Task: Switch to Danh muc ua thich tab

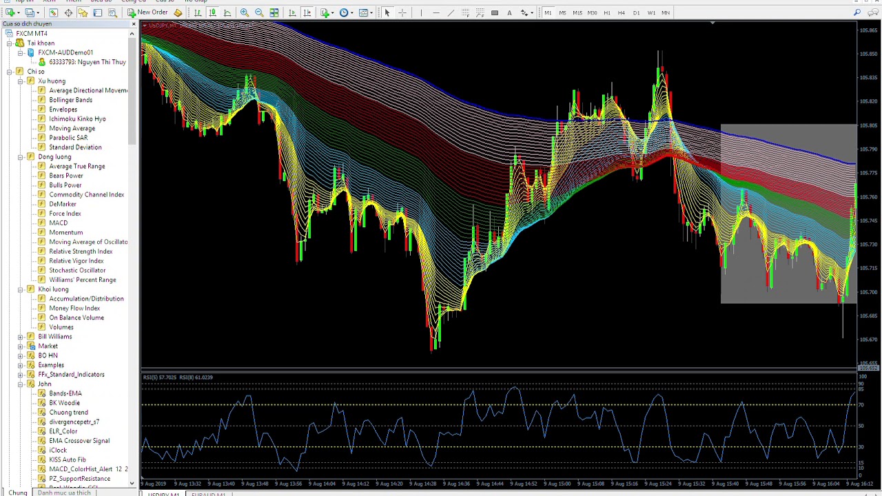Action: click(x=64, y=493)
